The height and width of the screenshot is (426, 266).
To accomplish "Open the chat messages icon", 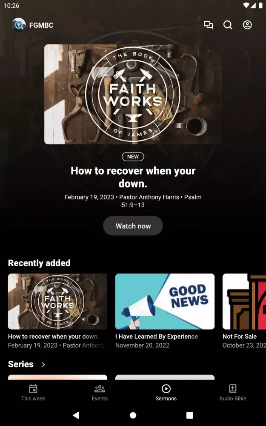I will click(208, 25).
